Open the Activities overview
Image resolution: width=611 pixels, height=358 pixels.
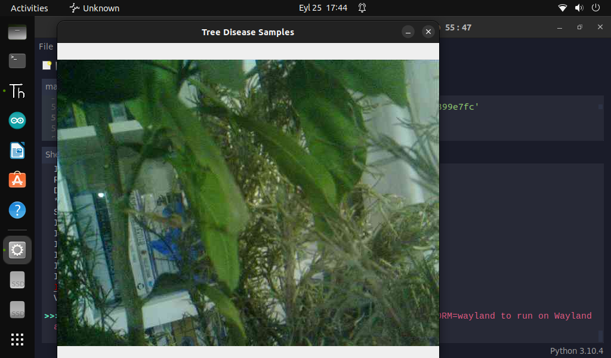click(x=29, y=8)
